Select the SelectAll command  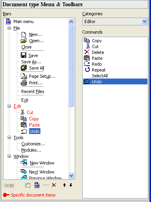[x=100, y=76]
